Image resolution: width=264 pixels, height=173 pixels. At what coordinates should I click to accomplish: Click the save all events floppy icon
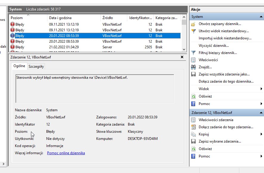[193, 74]
